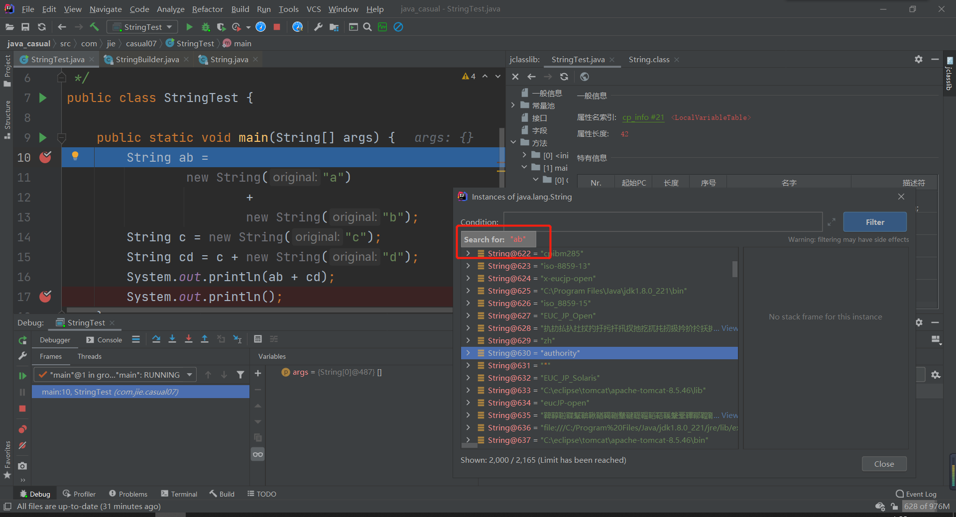Open search everywhere magnifier icon

click(x=367, y=27)
